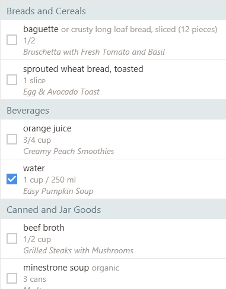Viewport: 226px width, 289px height.
Task: Select the minestrone soup organic item
Action: (71, 268)
